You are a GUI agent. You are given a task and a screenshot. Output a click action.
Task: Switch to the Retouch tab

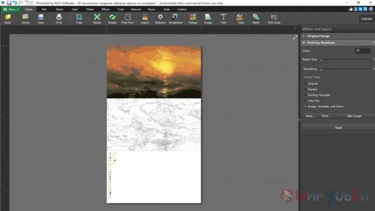coord(136,9)
